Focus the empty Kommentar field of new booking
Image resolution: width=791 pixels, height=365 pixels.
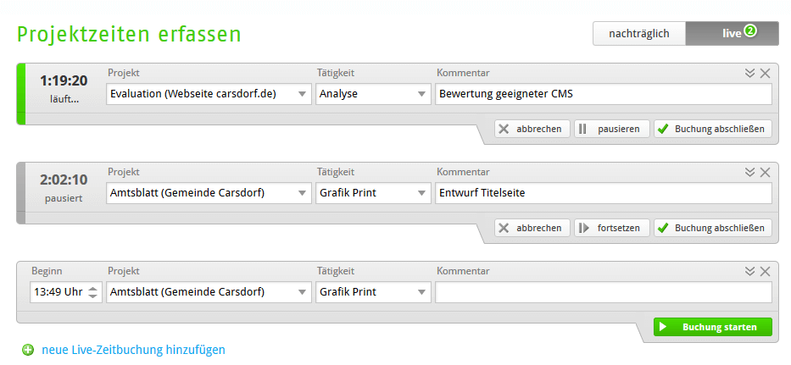click(x=604, y=292)
